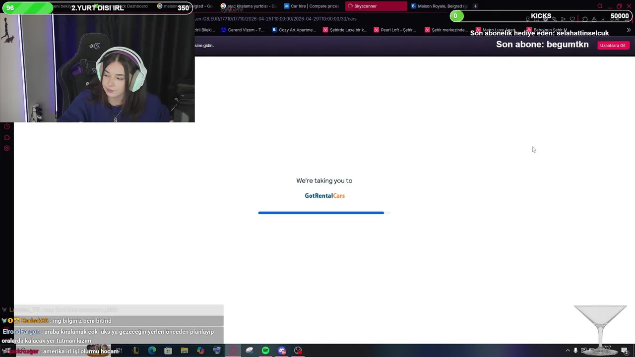Open the Copilot taskbar icon
The image size is (635, 357).
200,351
